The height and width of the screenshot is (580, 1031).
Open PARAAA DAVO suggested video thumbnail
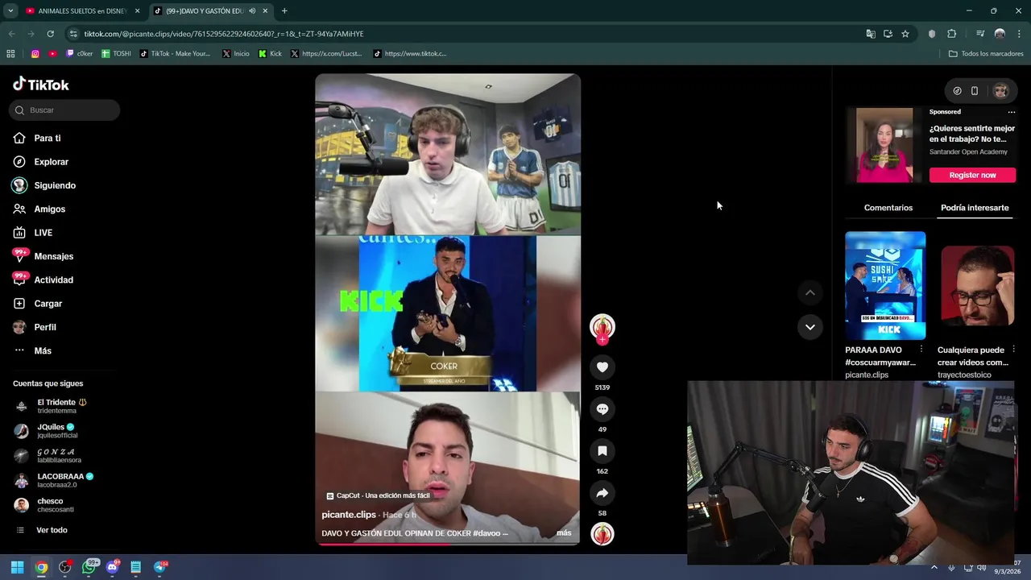pyautogui.click(x=885, y=285)
